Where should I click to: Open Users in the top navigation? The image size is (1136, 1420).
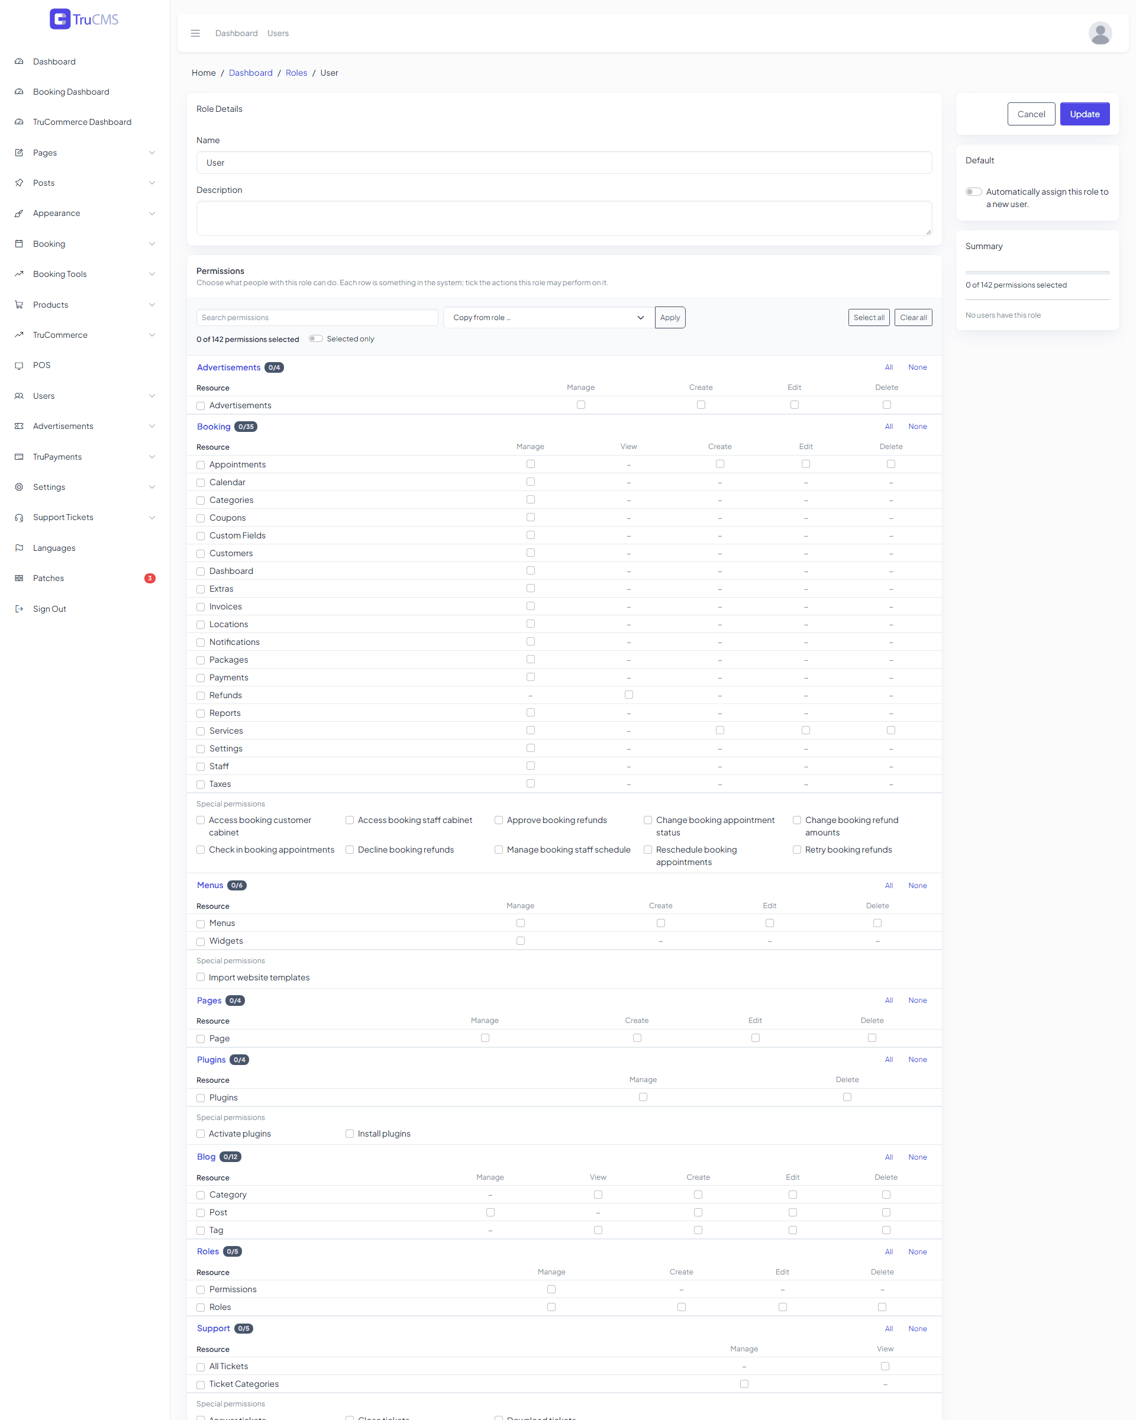278,34
